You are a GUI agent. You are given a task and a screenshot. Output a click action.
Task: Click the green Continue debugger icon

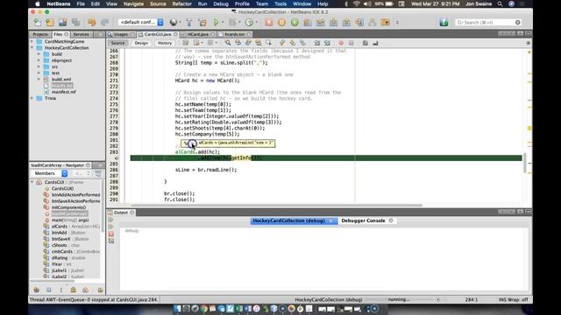point(295,23)
